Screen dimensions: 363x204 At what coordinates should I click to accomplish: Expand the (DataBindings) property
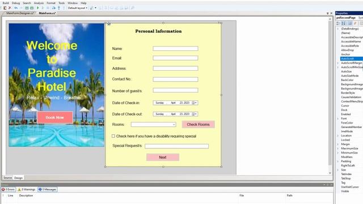(x=338, y=29)
